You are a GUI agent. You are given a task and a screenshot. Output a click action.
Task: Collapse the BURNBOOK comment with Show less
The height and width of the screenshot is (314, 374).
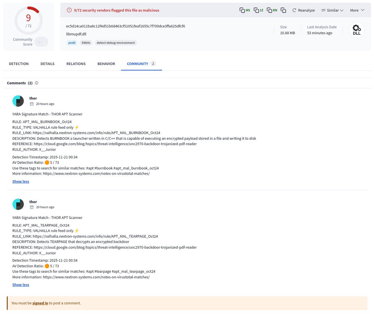pos(21,181)
